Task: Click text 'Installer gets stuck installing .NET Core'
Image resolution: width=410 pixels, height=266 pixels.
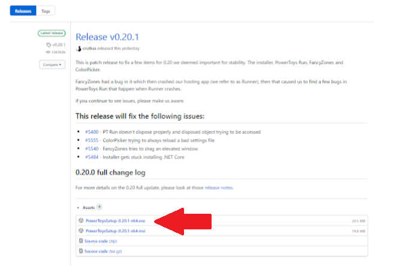Action: coord(143,157)
